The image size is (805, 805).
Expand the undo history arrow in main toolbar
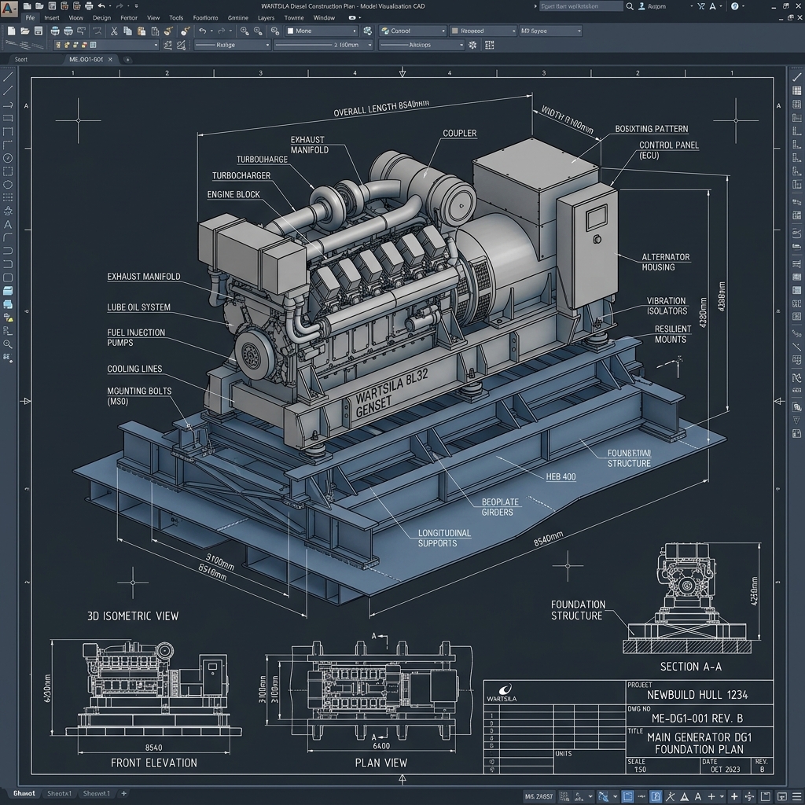tap(212, 31)
